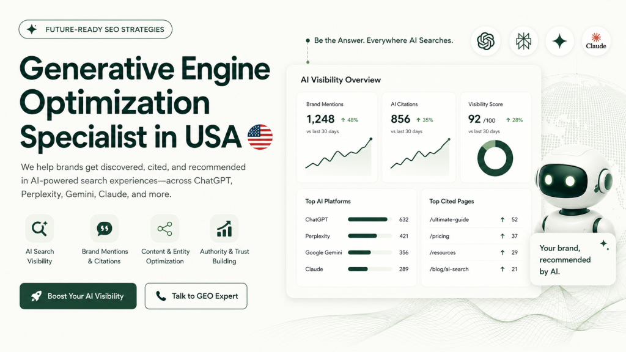Click the Authority & Trust Building label
Viewport: 626px width, 352px height.
224,256
